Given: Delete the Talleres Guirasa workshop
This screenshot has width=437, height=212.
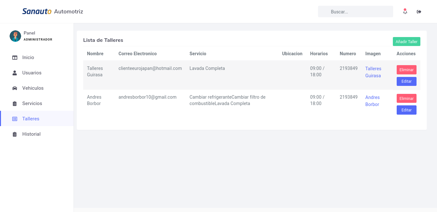Looking at the screenshot, I should (406, 70).
